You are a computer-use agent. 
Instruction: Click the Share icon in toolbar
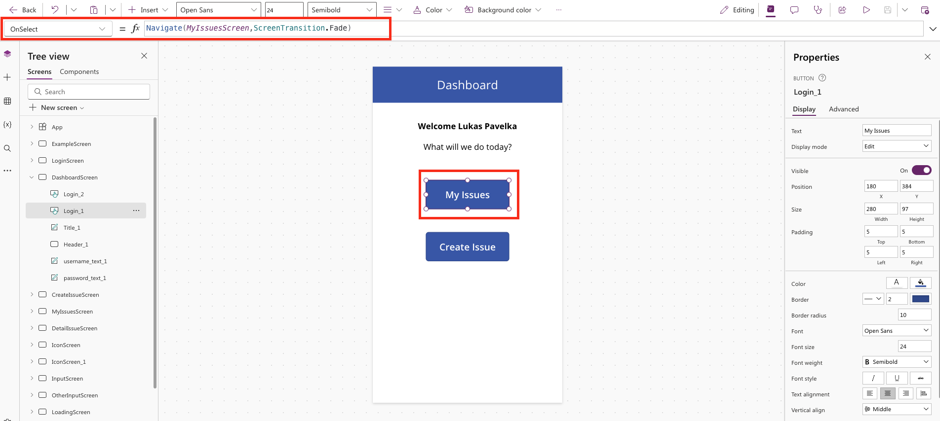tap(842, 10)
